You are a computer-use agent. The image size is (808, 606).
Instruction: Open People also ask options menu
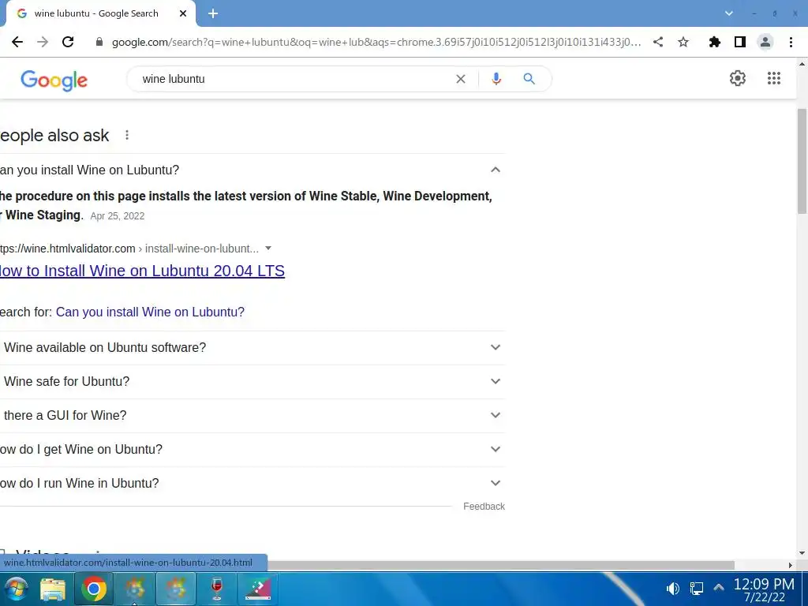(x=127, y=136)
